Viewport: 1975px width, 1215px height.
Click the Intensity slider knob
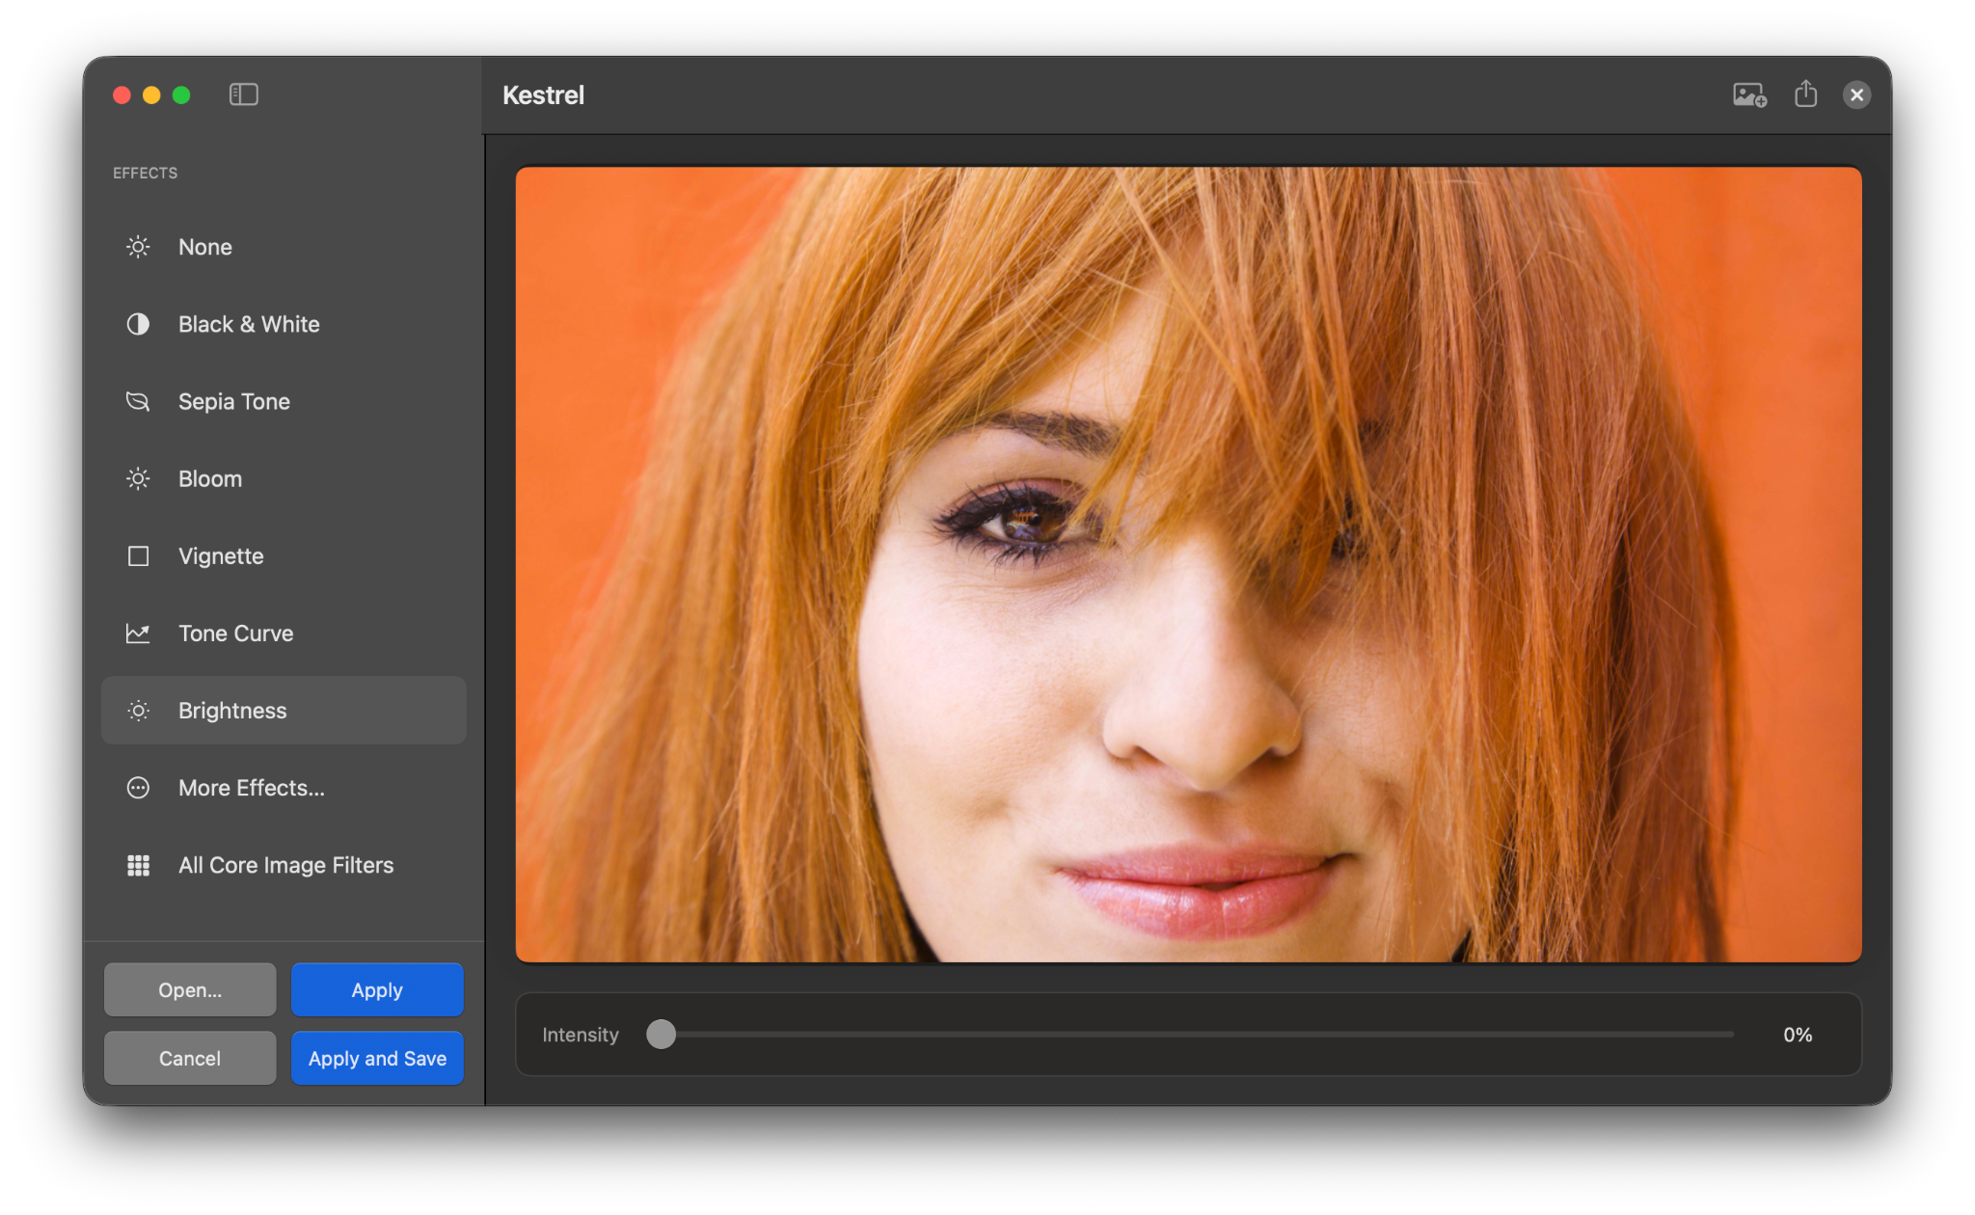pos(661,1034)
